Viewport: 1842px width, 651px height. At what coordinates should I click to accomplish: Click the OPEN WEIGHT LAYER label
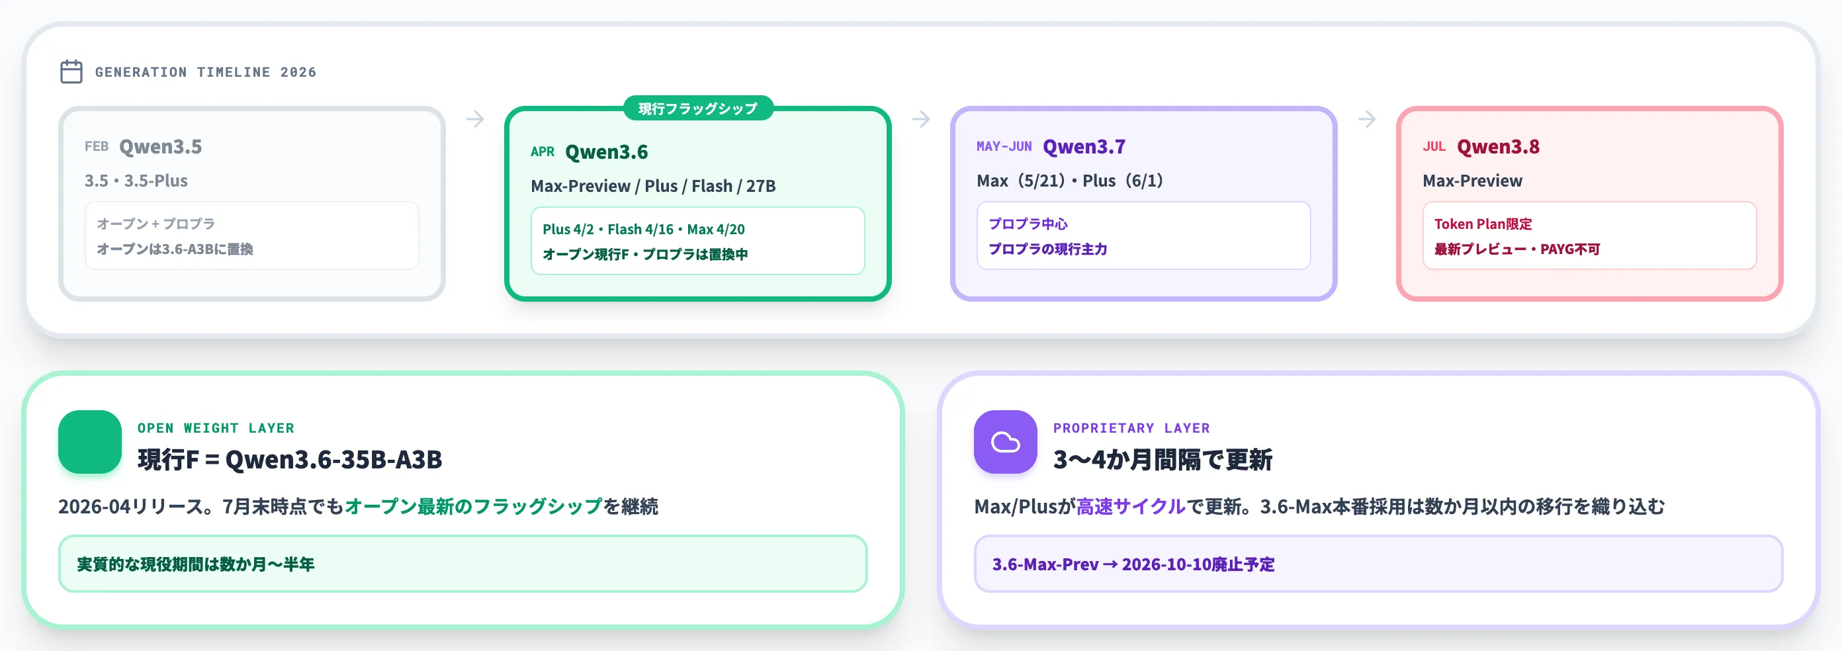pyautogui.click(x=216, y=428)
